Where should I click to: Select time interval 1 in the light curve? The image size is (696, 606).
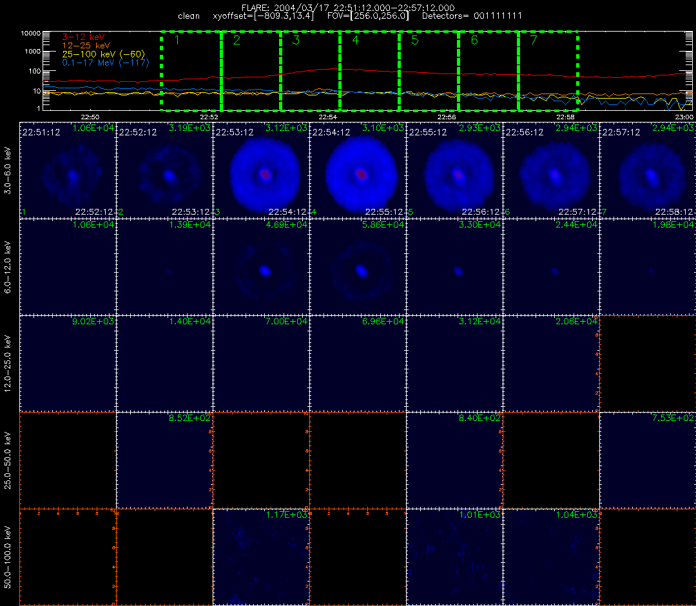[191, 71]
